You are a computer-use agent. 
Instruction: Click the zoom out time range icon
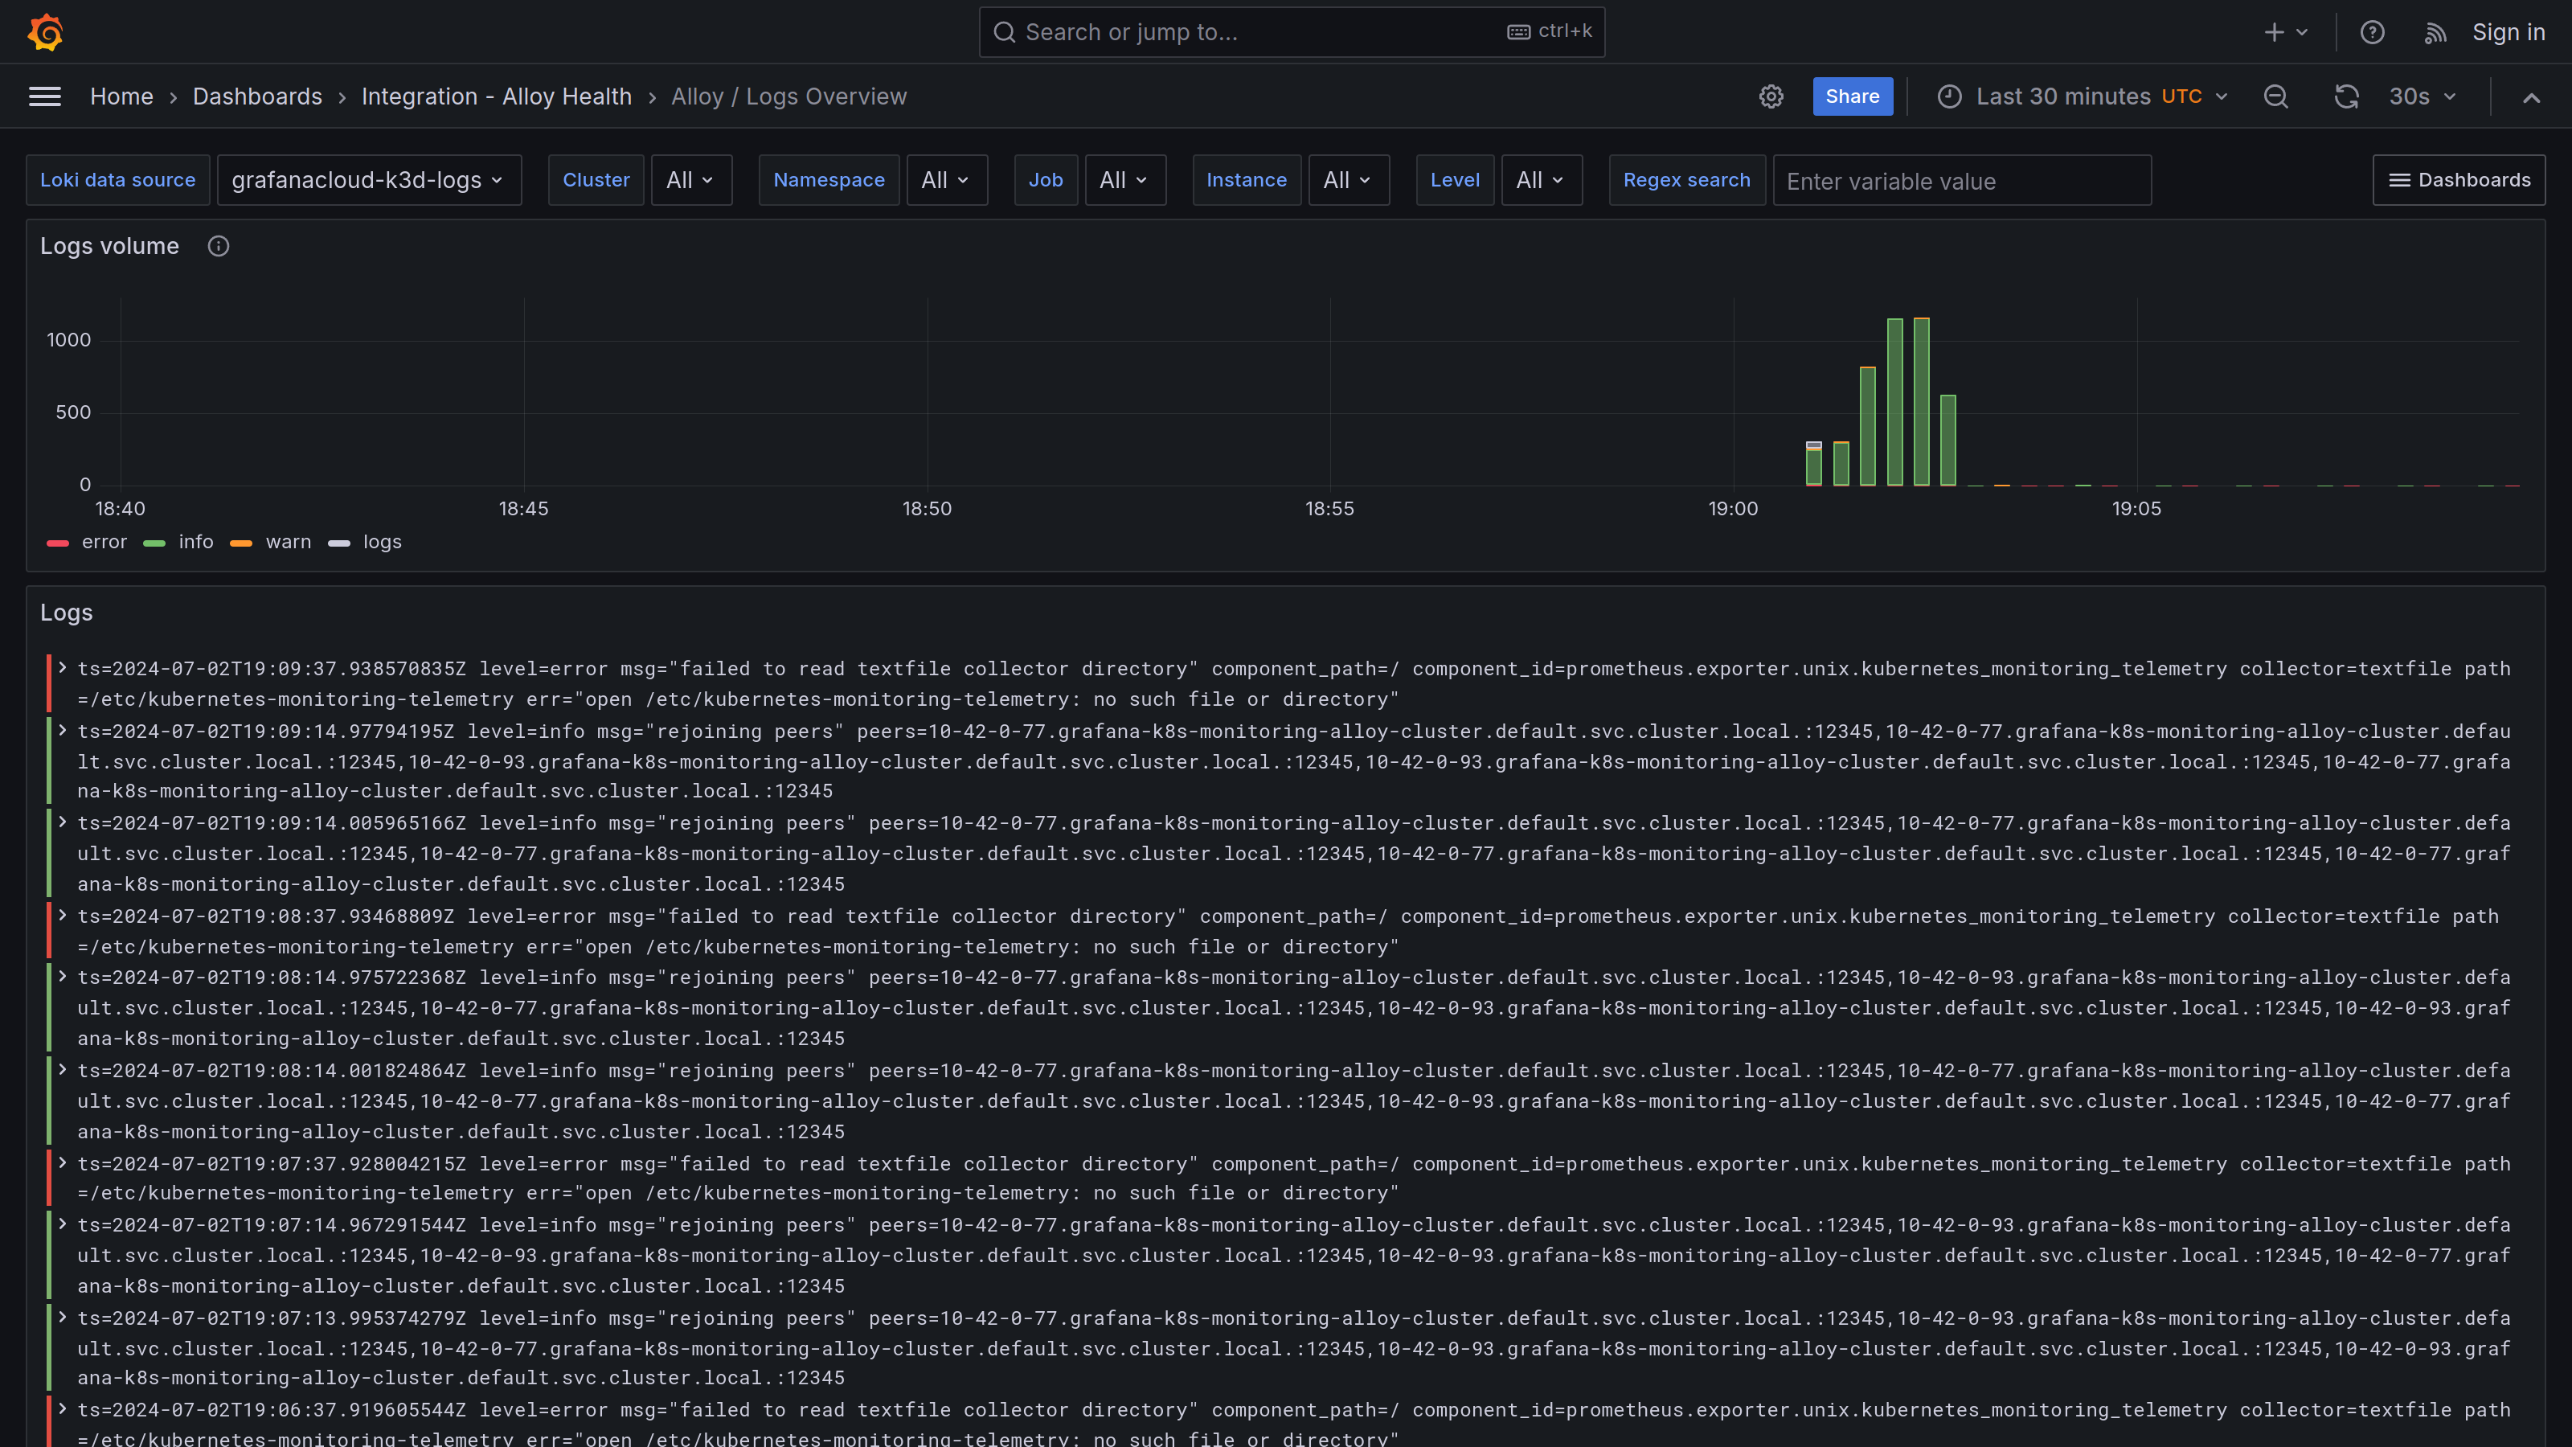2275,96
